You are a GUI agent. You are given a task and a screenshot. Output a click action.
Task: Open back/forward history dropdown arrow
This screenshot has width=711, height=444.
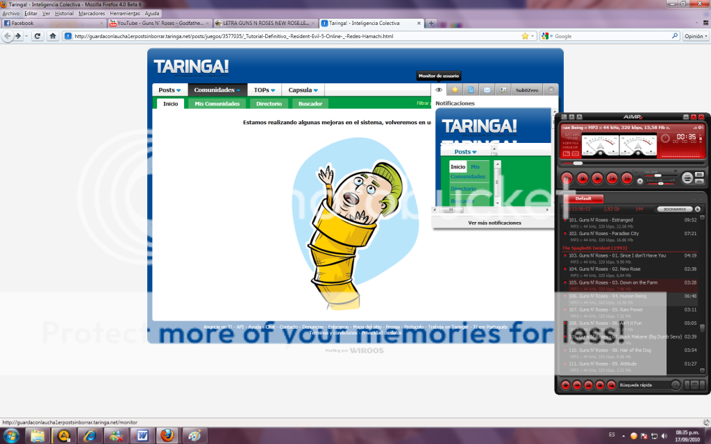[x=26, y=36]
